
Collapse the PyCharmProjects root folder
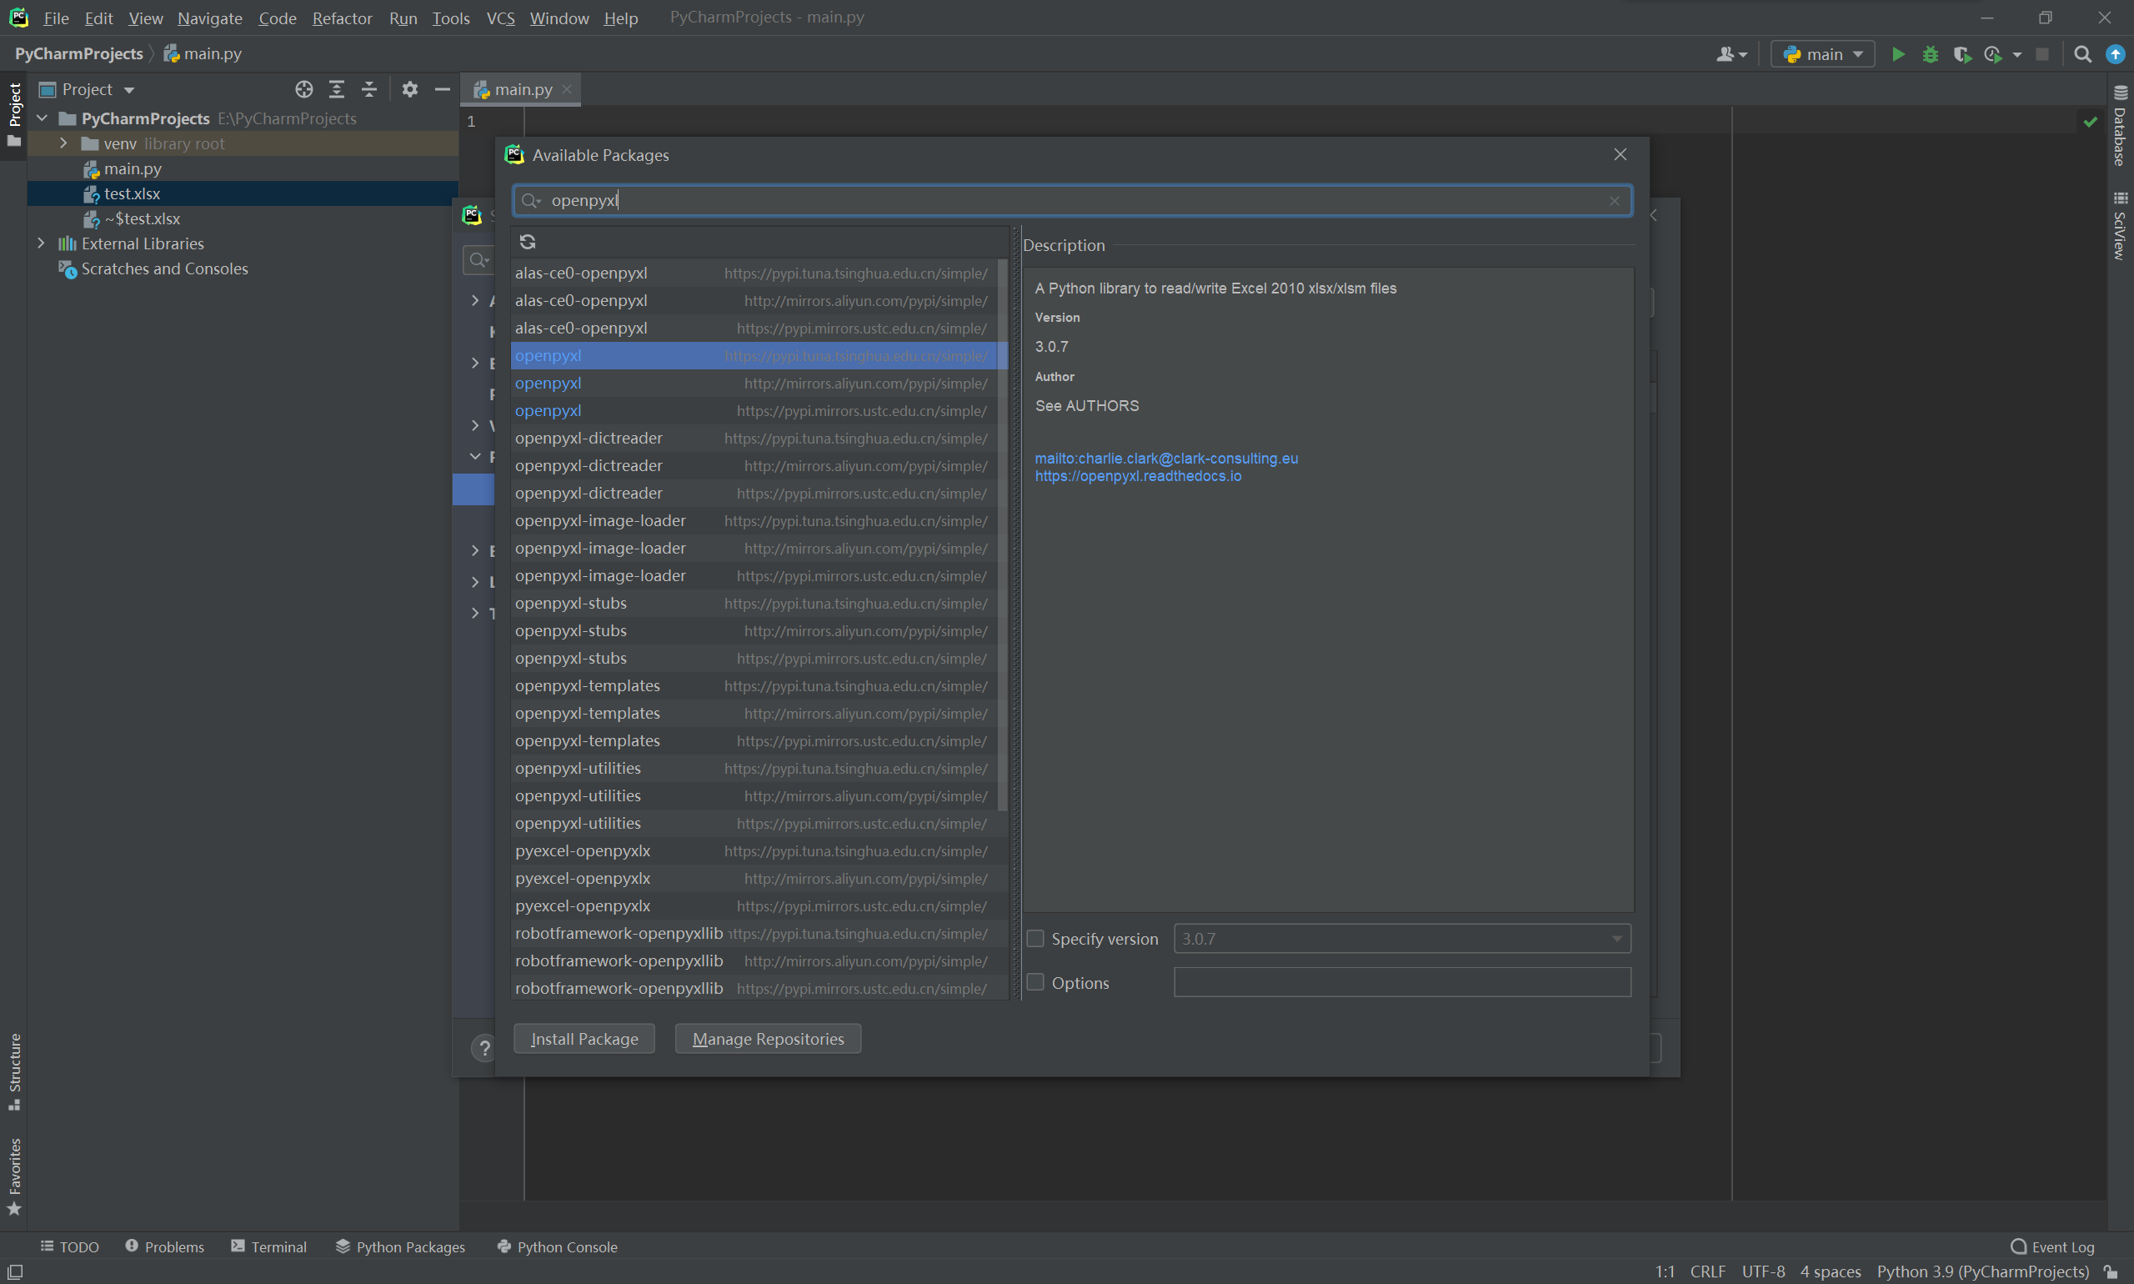(42, 118)
